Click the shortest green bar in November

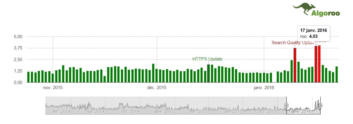click(104, 79)
